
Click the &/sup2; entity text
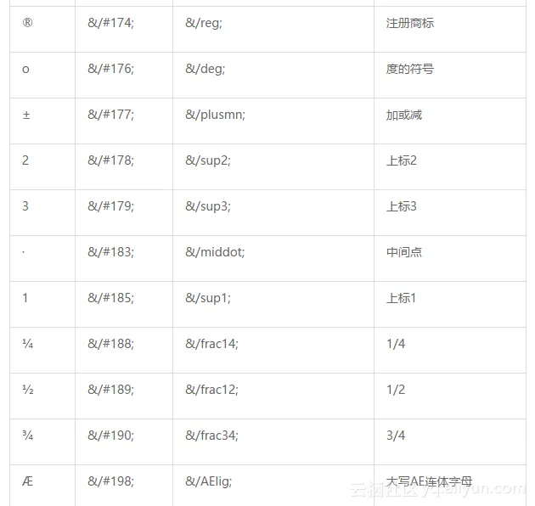tap(208, 160)
